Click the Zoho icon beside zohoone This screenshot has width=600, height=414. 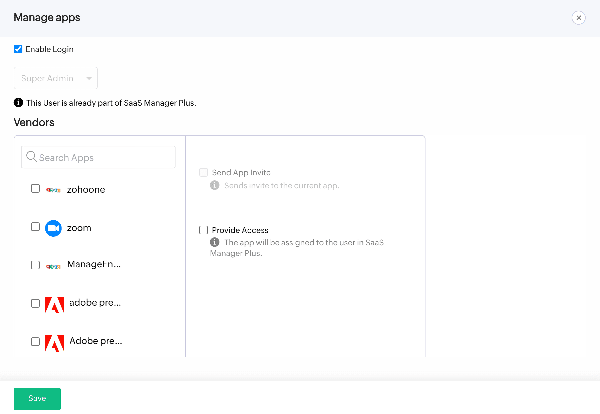click(53, 189)
